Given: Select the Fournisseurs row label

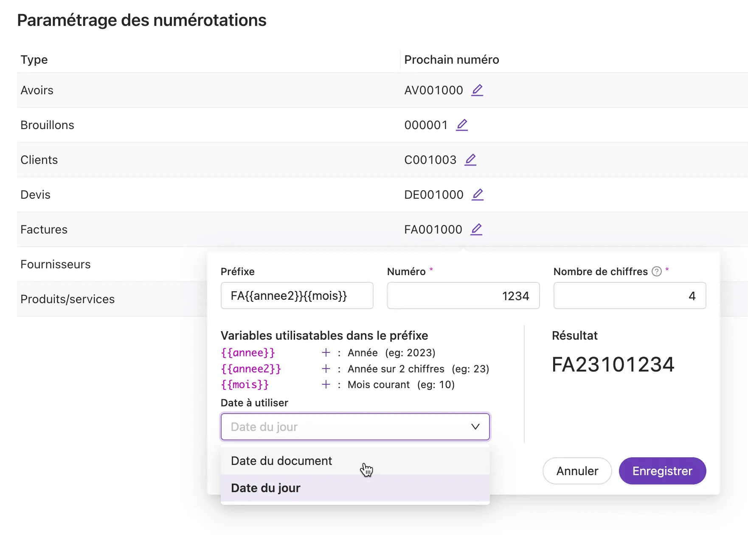Looking at the screenshot, I should [56, 264].
